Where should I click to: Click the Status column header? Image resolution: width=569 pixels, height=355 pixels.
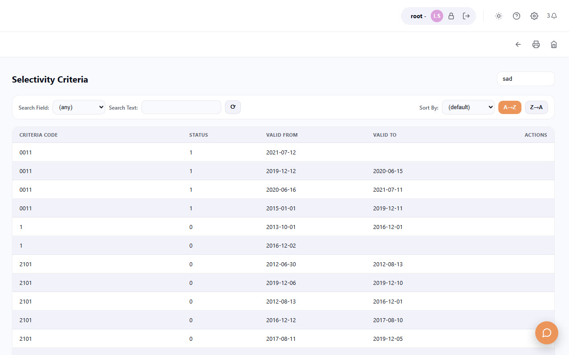[x=199, y=135]
